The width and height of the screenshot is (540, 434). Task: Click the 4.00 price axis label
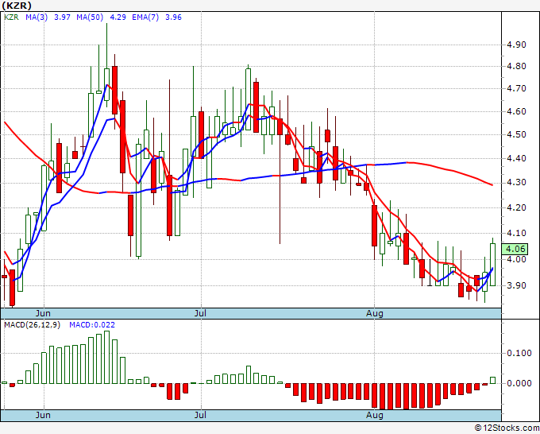coord(517,259)
